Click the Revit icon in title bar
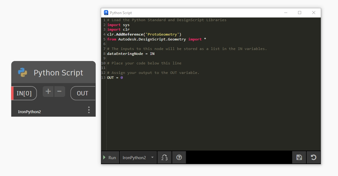Screen dimensions: 338x176 click(106, 13)
